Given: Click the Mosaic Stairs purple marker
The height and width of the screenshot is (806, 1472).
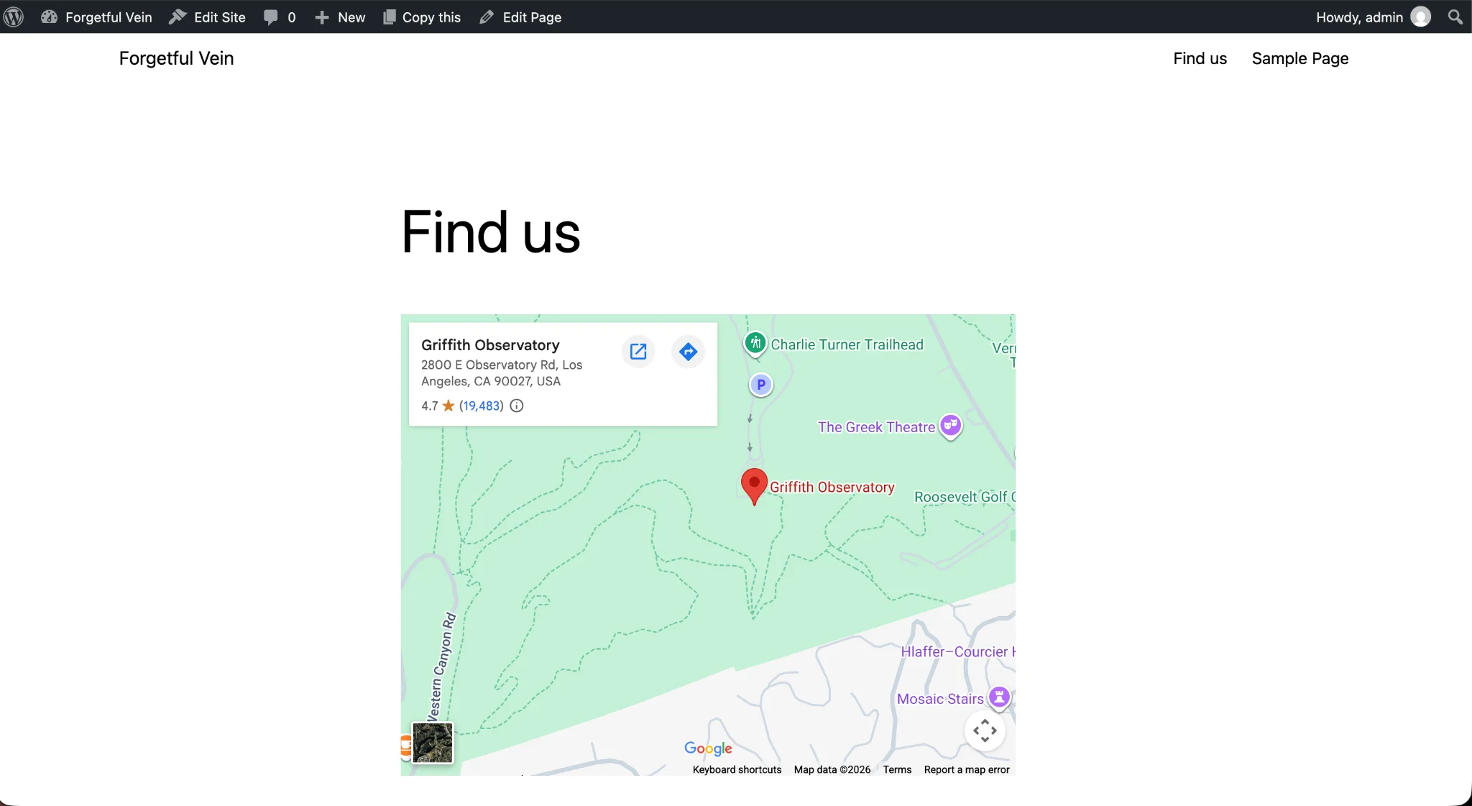Looking at the screenshot, I should [999, 697].
